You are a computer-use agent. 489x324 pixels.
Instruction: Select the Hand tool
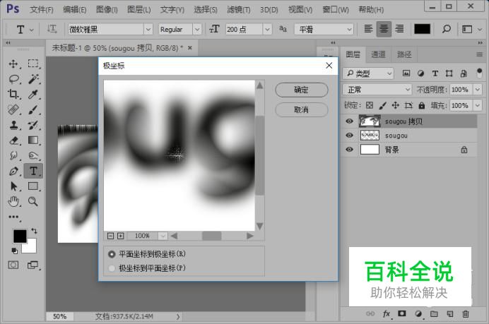tap(13, 202)
